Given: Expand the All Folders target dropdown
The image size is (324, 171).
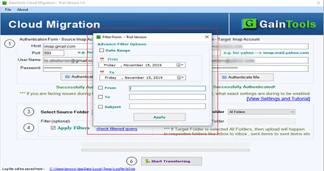Looking at the screenshot, I should pos(292,112).
